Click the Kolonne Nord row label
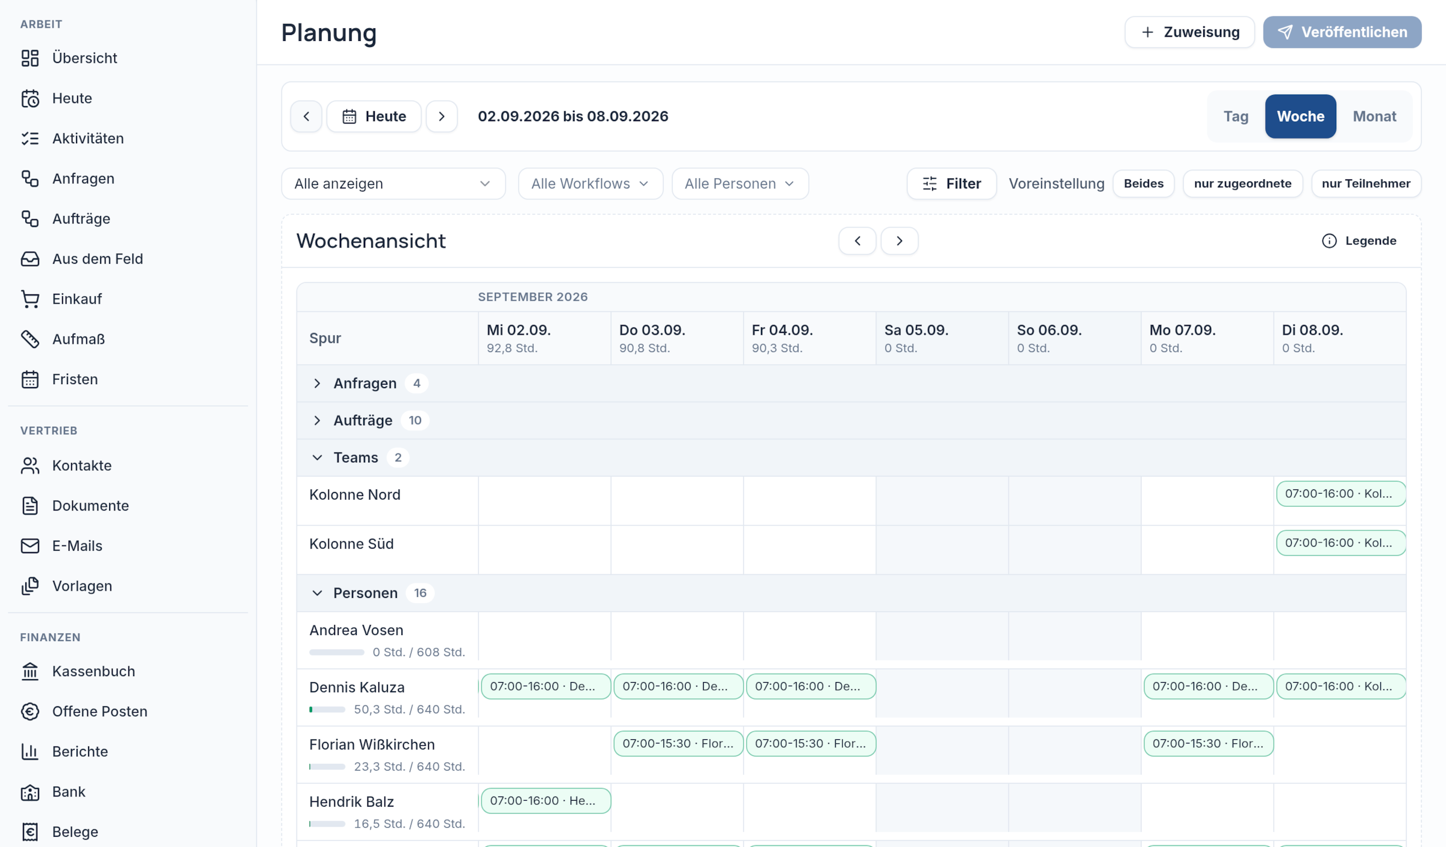The width and height of the screenshot is (1446, 847). click(x=354, y=494)
